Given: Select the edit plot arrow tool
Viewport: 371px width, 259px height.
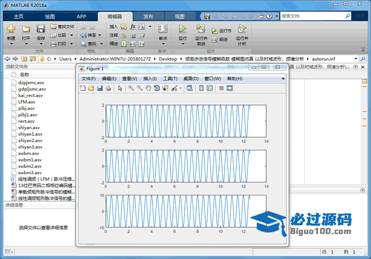Looking at the screenshot, I should [120, 88].
